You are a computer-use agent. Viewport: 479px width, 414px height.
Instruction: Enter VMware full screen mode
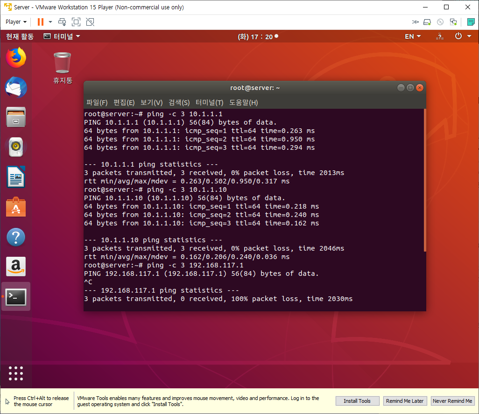coord(76,22)
